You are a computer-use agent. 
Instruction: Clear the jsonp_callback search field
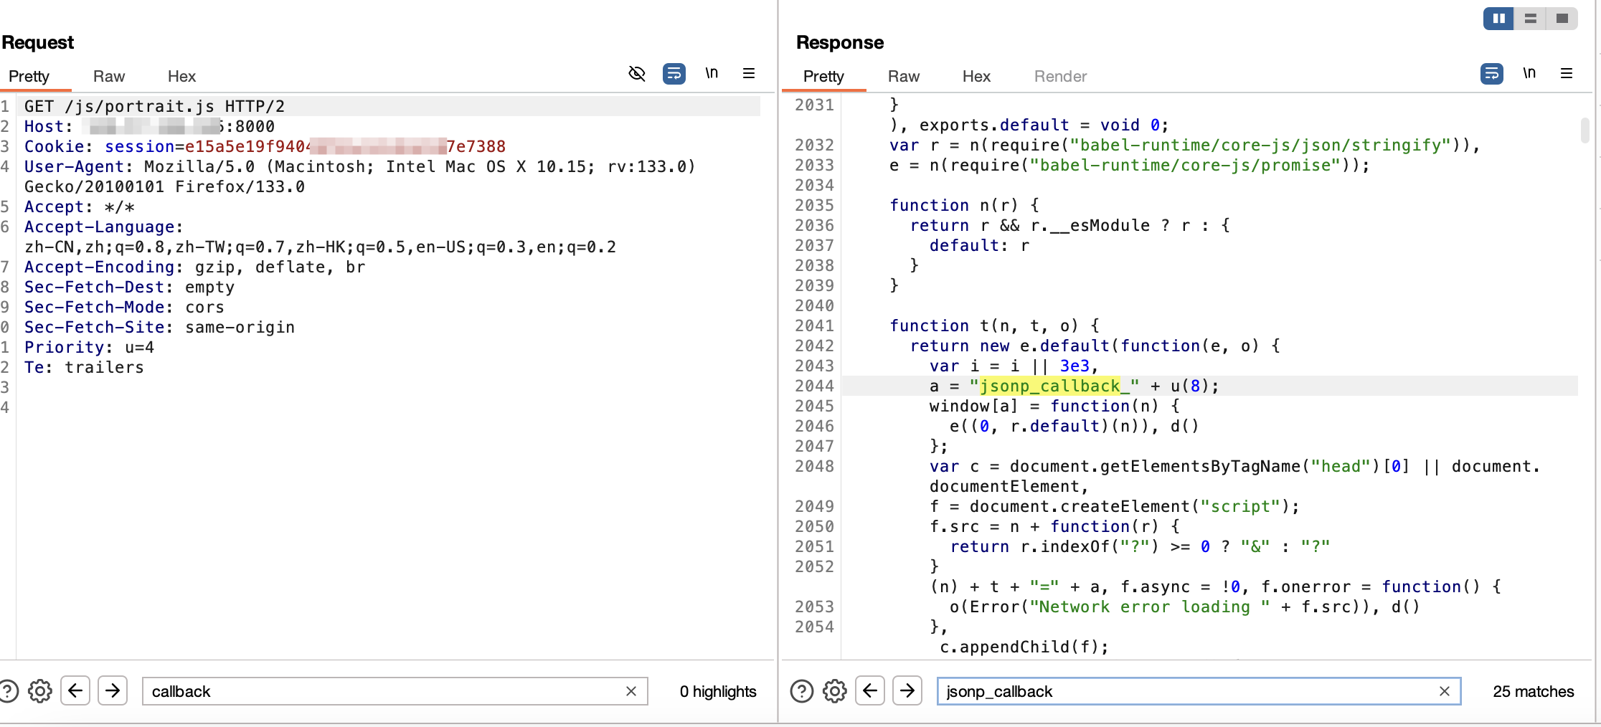(x=1444, y=691)
